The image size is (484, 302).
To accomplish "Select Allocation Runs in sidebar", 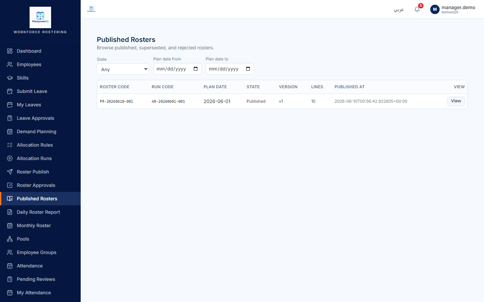I will point(40,158).
